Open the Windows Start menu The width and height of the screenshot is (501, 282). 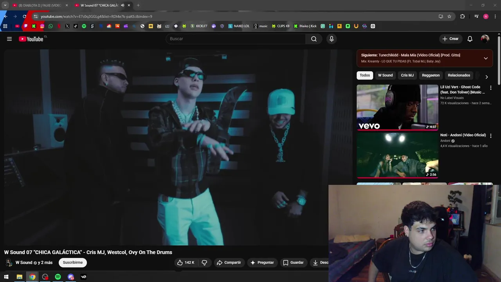click(x=6, y=277)
